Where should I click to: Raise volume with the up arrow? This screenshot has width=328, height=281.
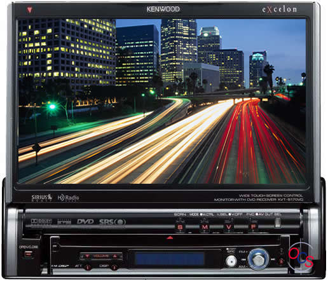(x=114, y=256)
